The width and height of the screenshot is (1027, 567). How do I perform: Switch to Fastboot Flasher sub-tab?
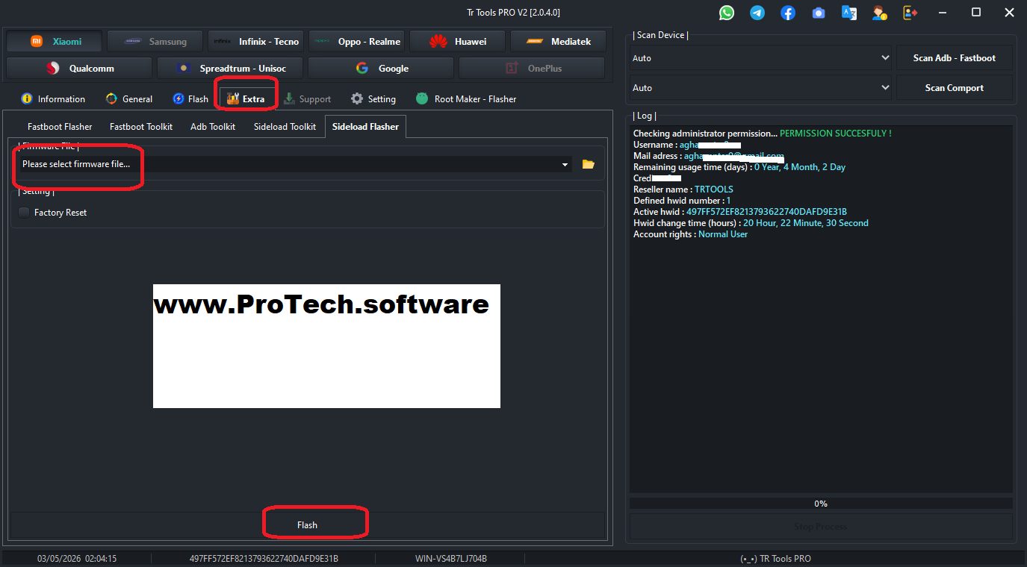(x=60, y=127)
